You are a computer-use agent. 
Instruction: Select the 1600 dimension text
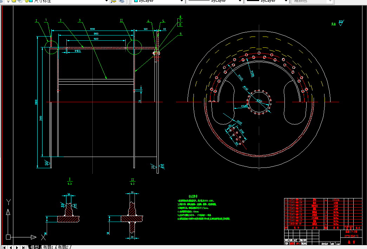click(96, 39)
